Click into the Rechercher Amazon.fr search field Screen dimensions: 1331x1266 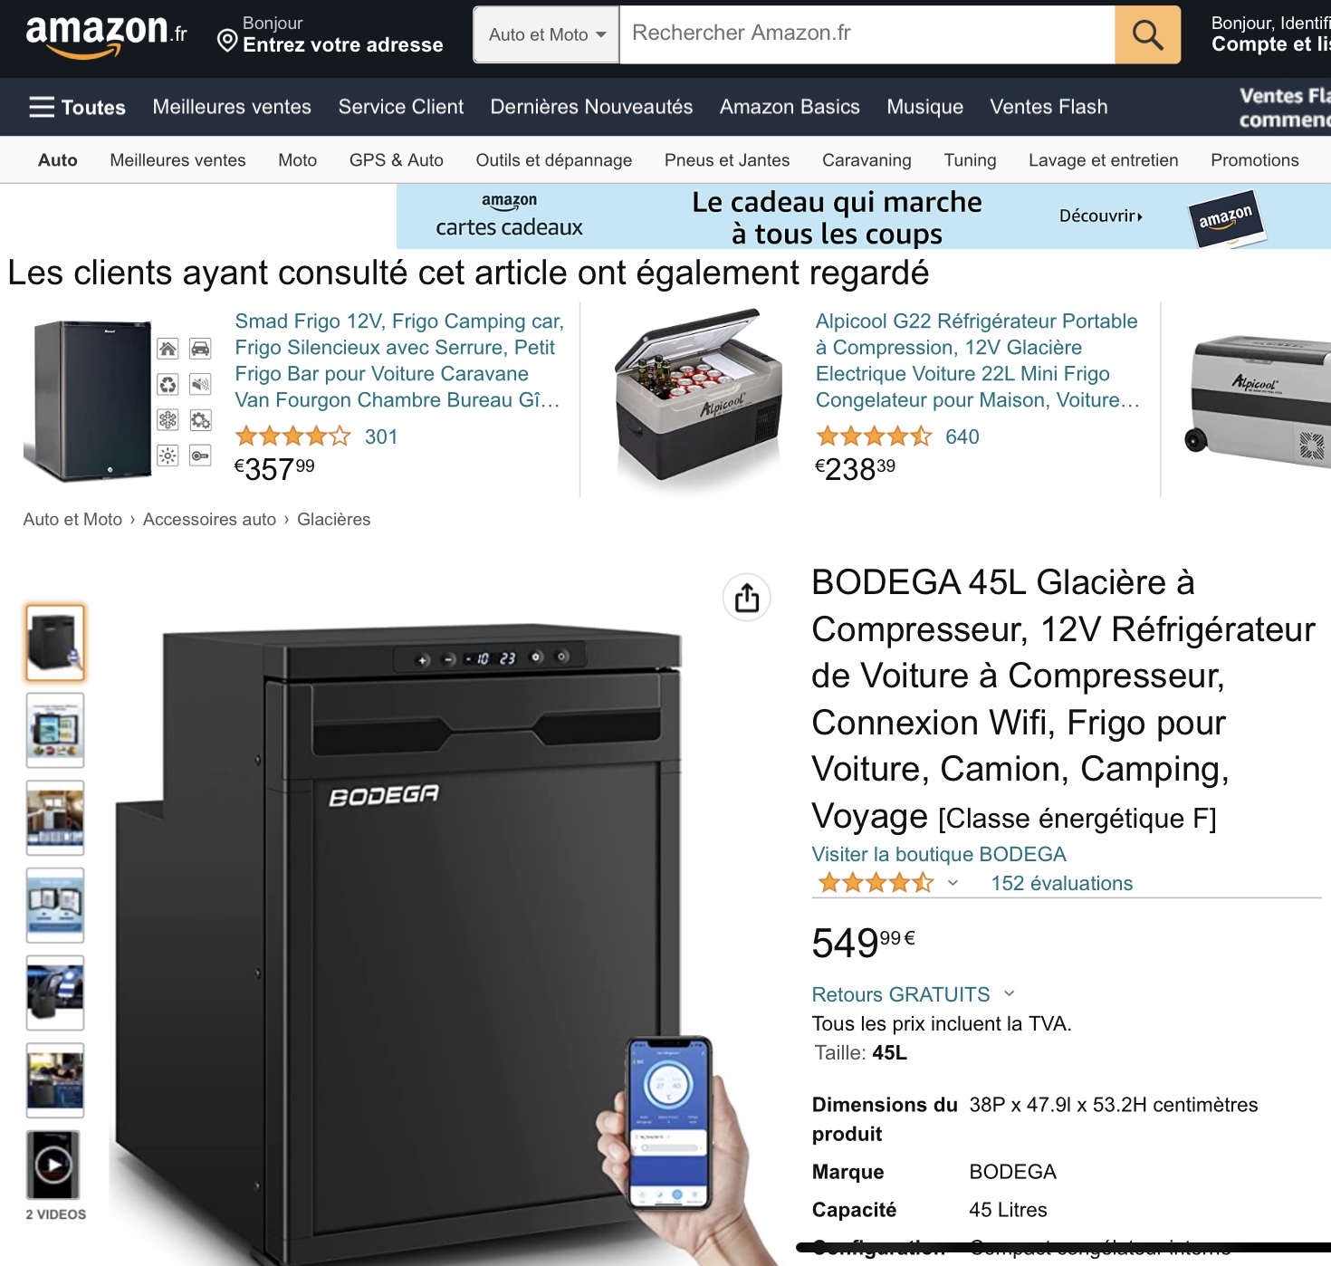[x=867, y=34]
